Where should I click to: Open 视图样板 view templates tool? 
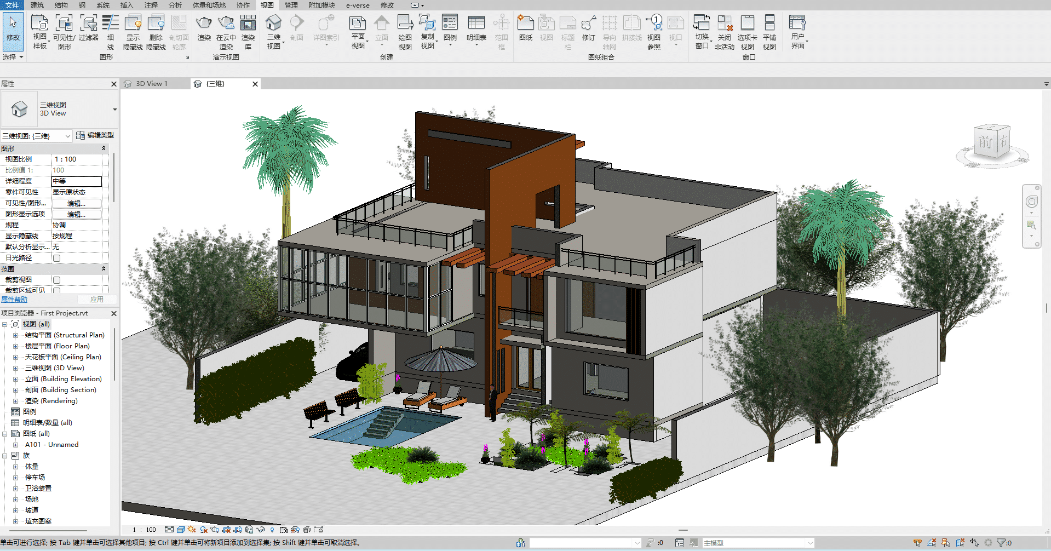(x=39, y=32)
